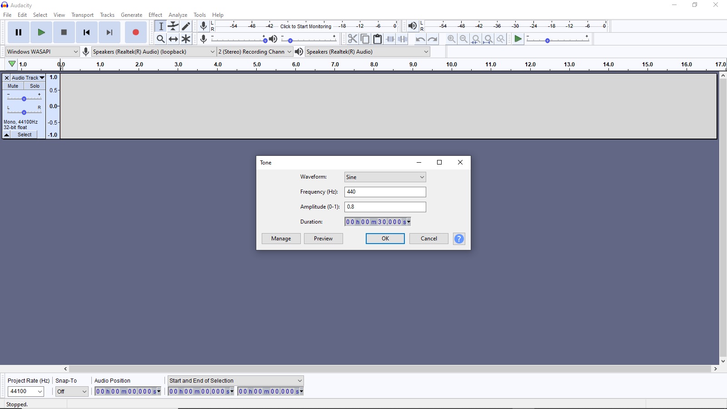
Task: Click the Skip to Start button
Action: (86, 32)
